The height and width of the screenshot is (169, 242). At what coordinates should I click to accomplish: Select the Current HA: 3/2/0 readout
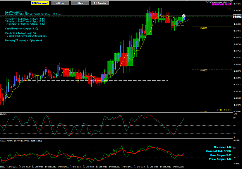(218, 151)
